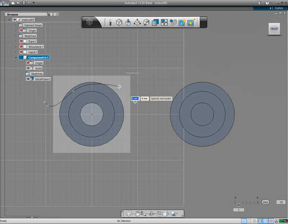Open the home view cube toolbar button

tap(91, 22)
